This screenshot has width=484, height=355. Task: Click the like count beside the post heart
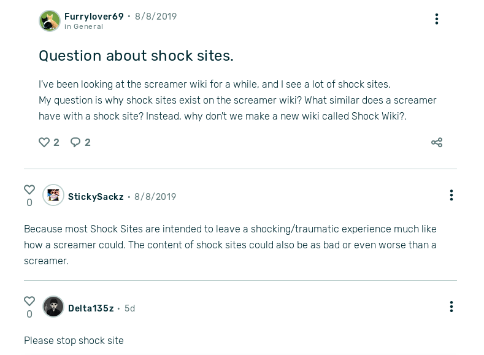56,142
